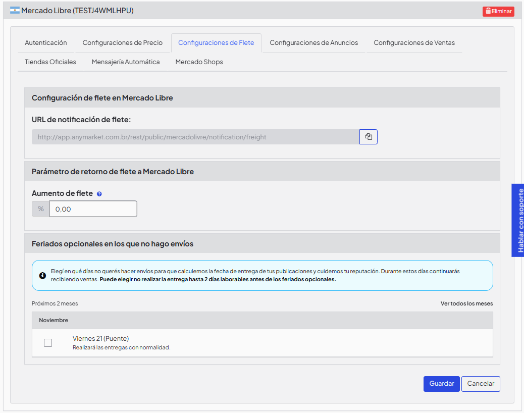The width and height of the screenshot is (524, 413).
Task: Show all months via Ver todos los meses
Action: pos(466,303)
